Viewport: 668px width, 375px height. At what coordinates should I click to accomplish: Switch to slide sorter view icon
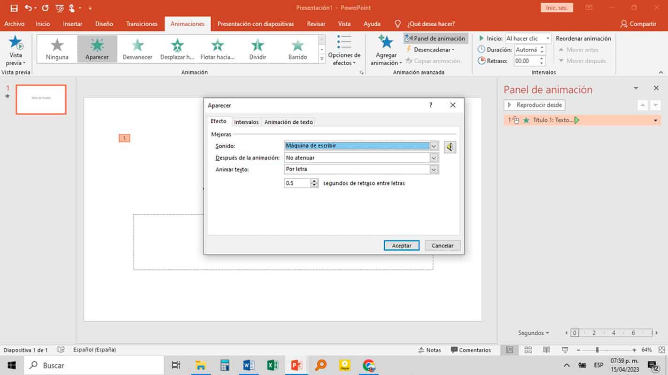tap(528, 350)
